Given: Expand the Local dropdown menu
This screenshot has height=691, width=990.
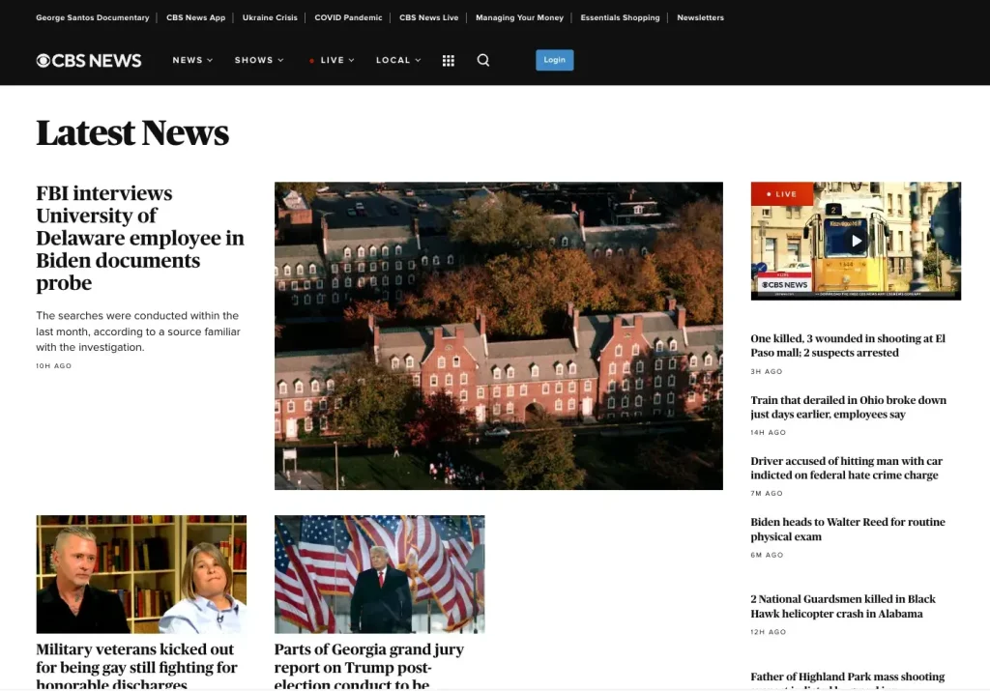Looking at the screenshot, I should pyautogui.click(x=398, y=60).
